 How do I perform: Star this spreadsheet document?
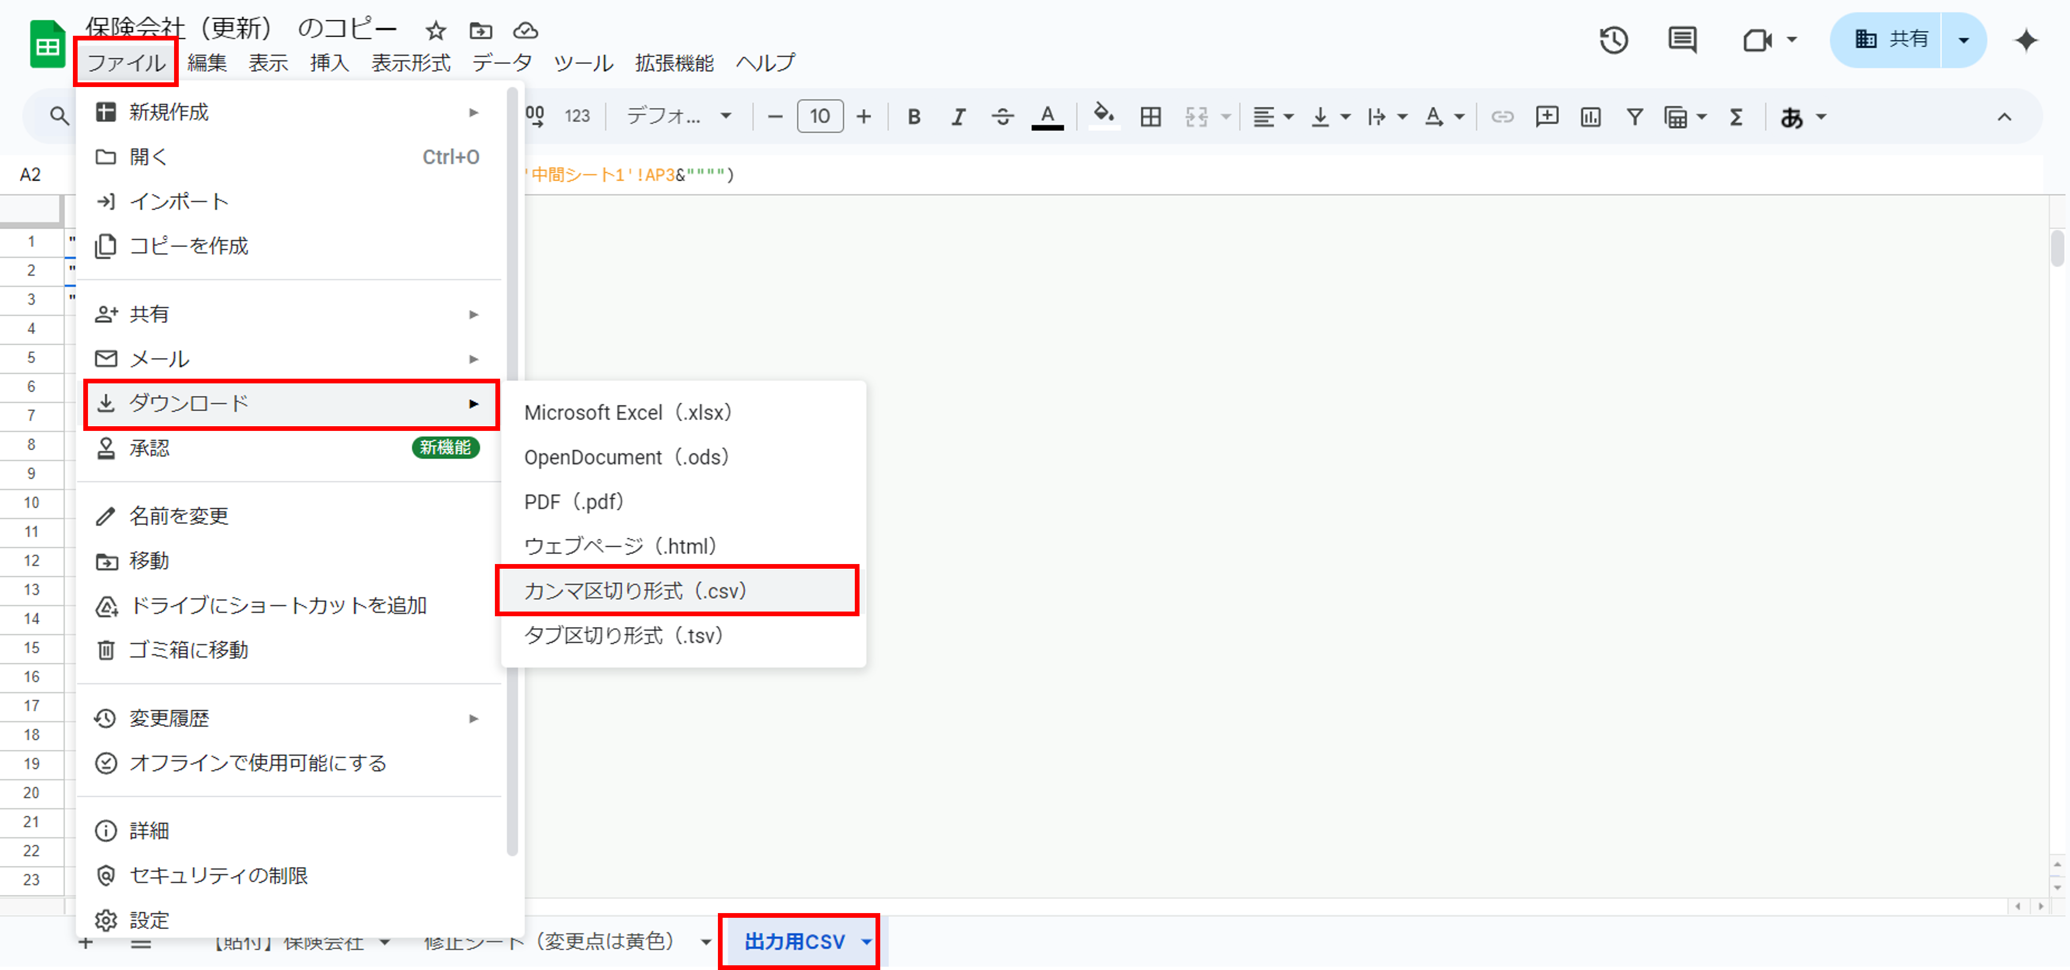click(436, 32)
